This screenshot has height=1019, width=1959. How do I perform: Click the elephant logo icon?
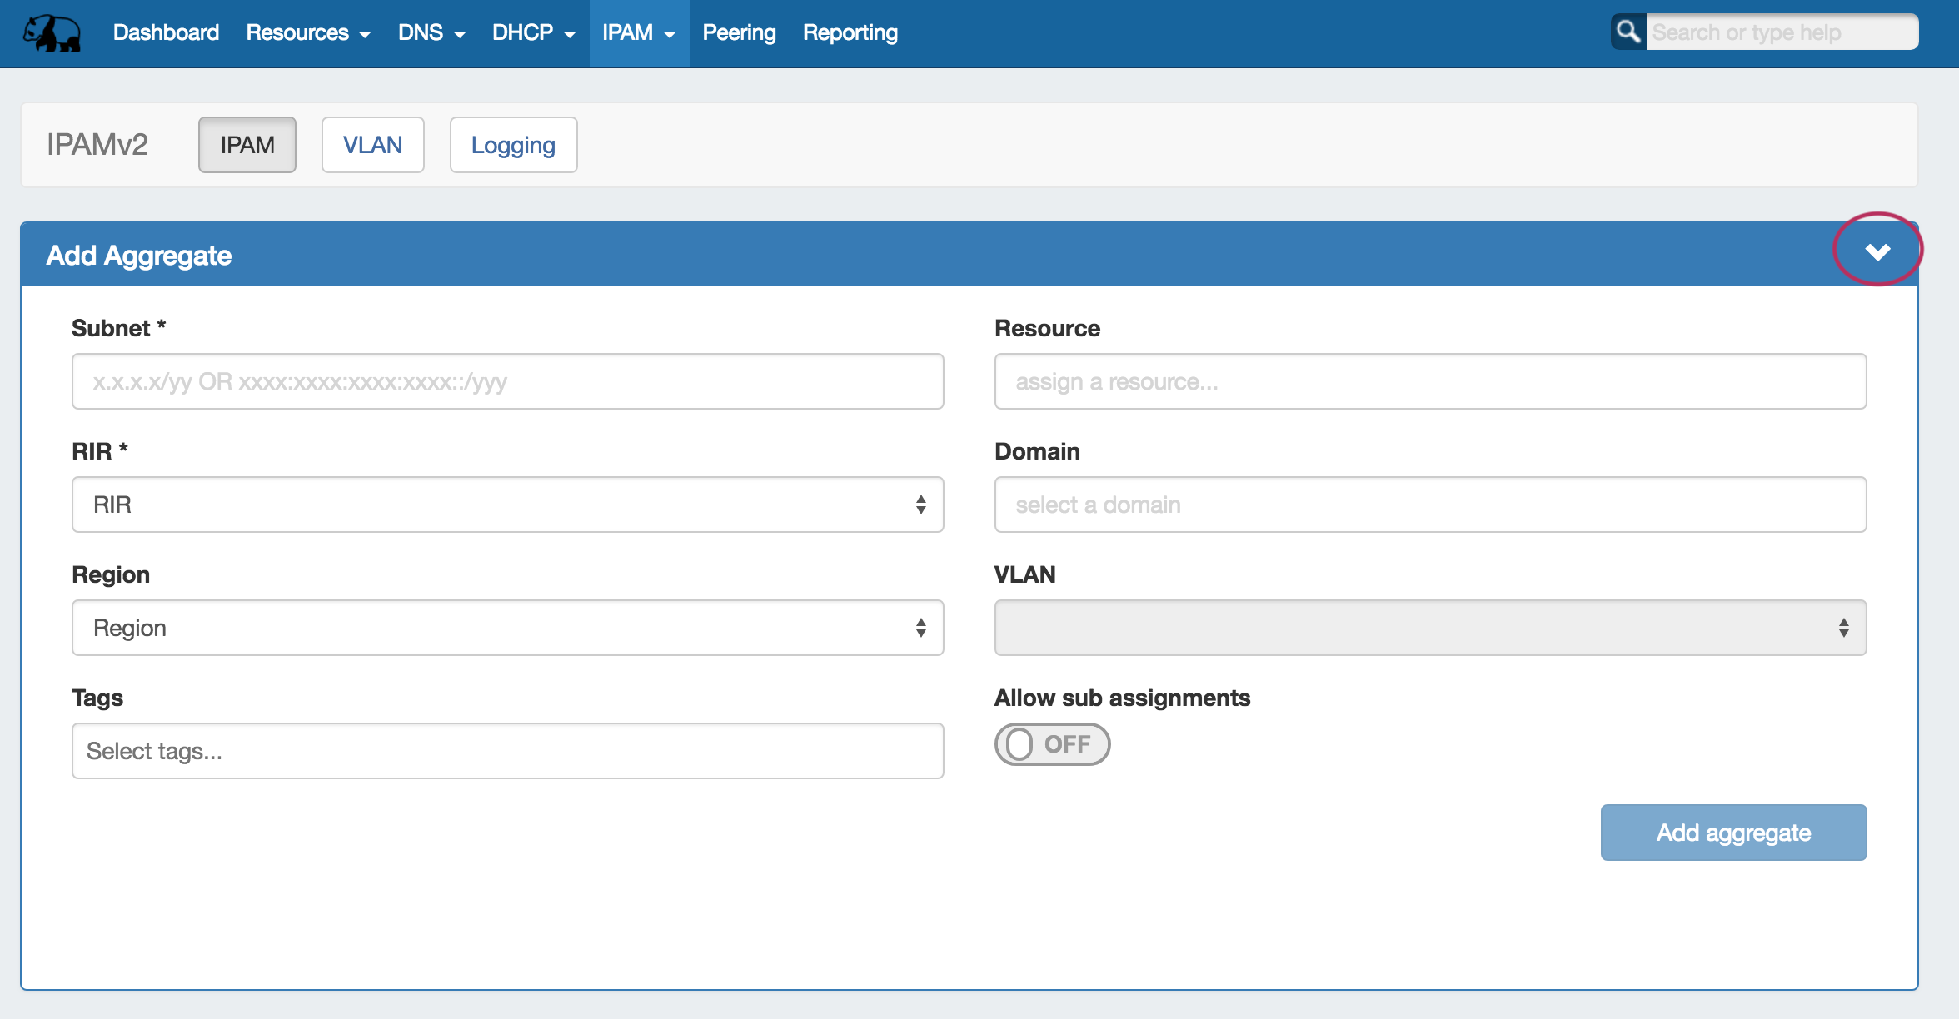click(x=52, y=33)
